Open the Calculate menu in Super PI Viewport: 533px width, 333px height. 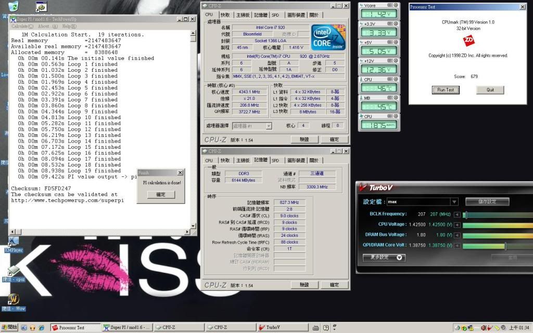22,26
